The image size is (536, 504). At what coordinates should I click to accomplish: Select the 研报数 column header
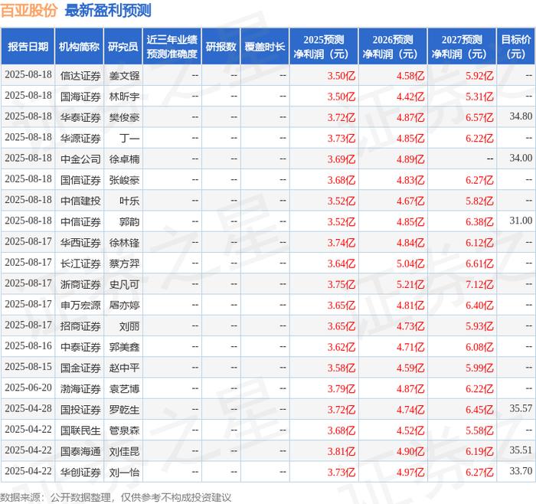[221, 47]
